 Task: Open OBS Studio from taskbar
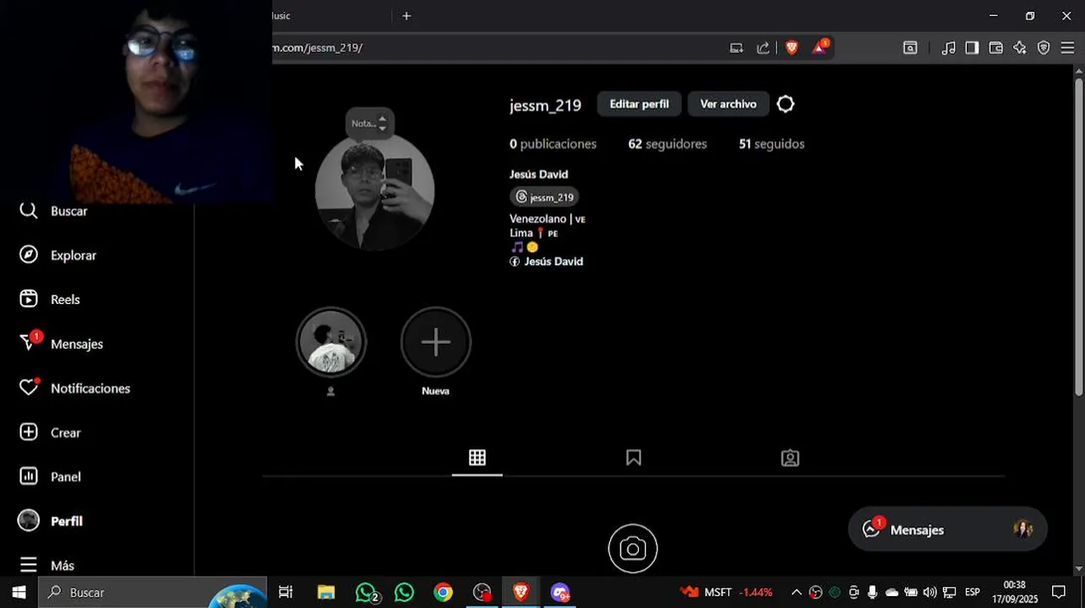(482, 592)
